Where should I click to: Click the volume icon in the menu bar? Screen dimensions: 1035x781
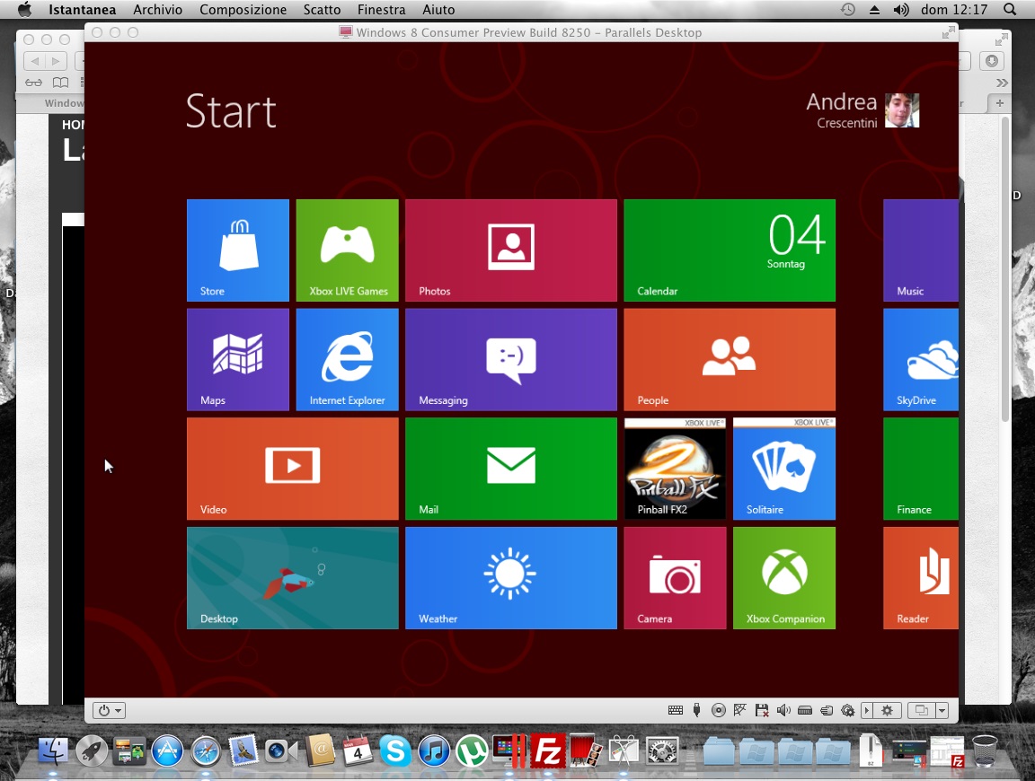pyautogui.click(x=901, y=9)
